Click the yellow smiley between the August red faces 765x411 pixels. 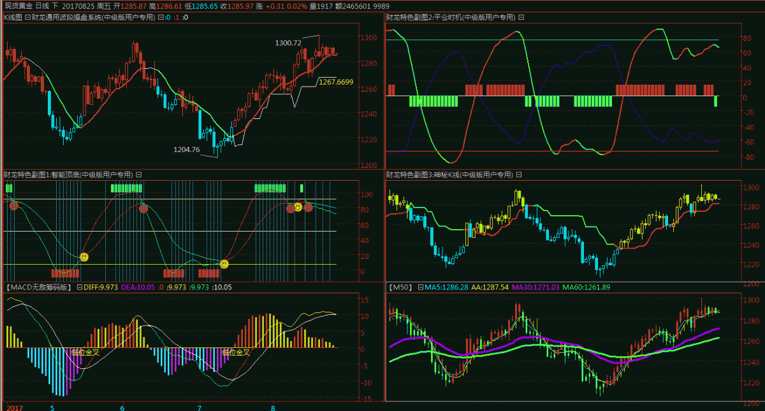298,207
